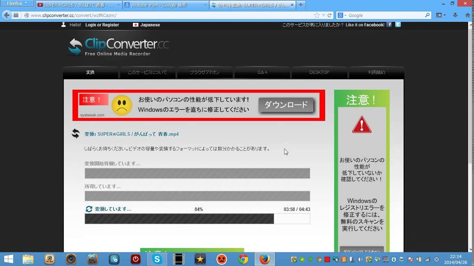Open the DESKTOP navigation tab
This screenshot has width=474, height=266.
[x=319, y=72]
